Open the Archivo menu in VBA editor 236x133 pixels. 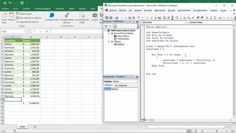click(x=113, y=10)
